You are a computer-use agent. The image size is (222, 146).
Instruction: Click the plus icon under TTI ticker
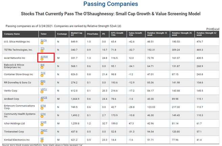42,51
